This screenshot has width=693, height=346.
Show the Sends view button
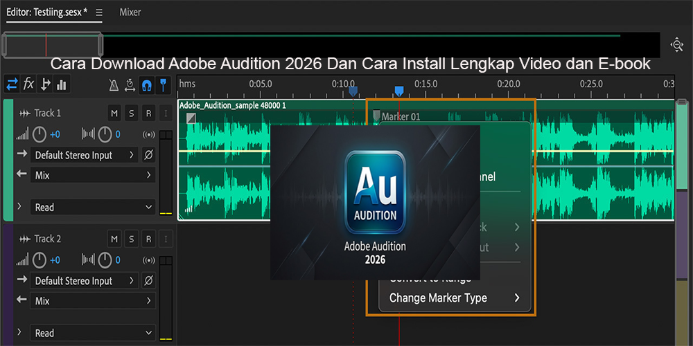click(45, 84)
